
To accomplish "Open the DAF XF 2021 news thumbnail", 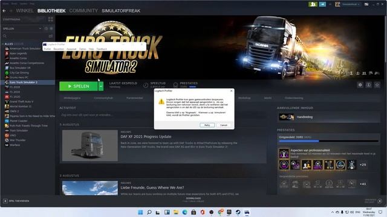I will 90,146.
